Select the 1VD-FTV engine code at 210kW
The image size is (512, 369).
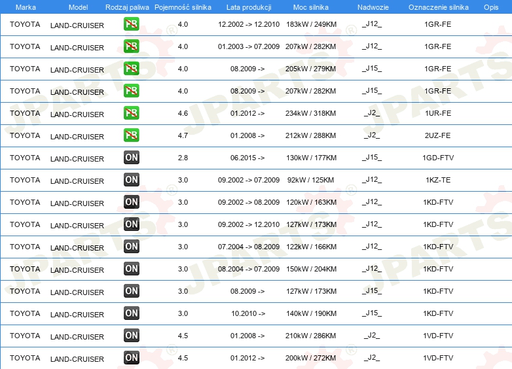pyautogui.click(x=438, y=336)
